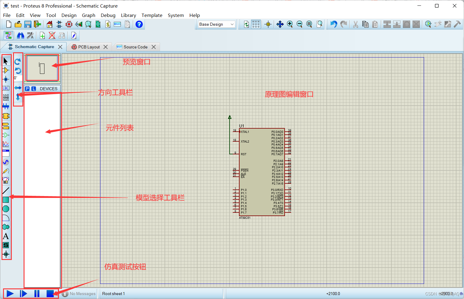
Task: Select the Terminals Mode tool
Action: click(6, 126)
